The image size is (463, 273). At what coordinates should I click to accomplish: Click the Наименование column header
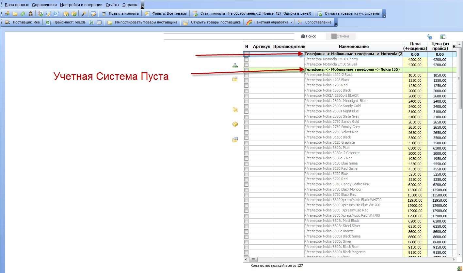pyautogui.click(x=354, y=47)
